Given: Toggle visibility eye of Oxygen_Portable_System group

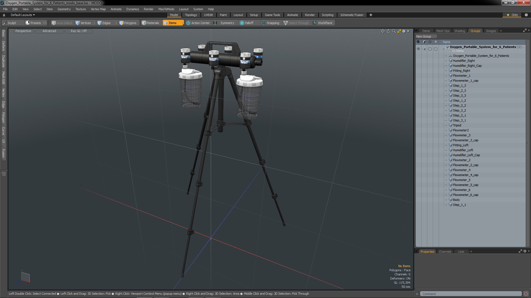Looking at the screenshot, I should tap(418, 49).
